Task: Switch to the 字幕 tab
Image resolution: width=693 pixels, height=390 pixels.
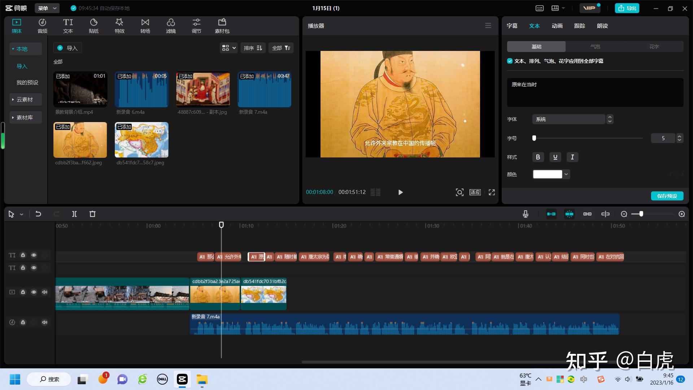Action: coord(512,26)
